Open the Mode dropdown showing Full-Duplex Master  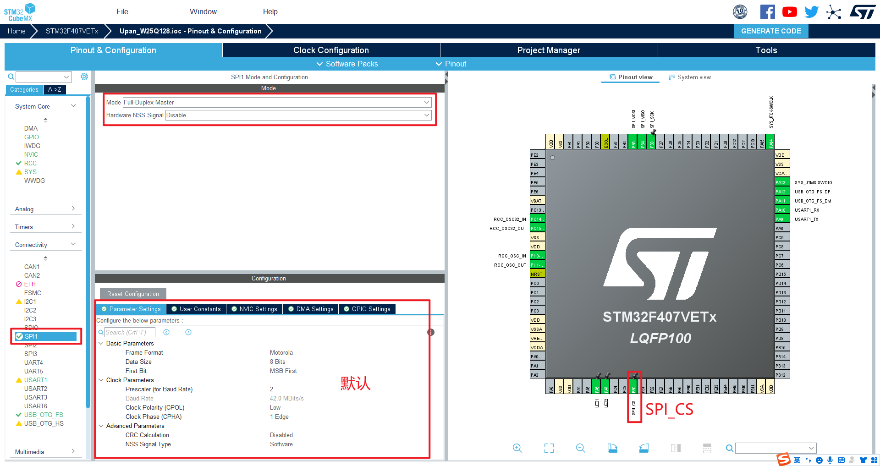[427, 102]
